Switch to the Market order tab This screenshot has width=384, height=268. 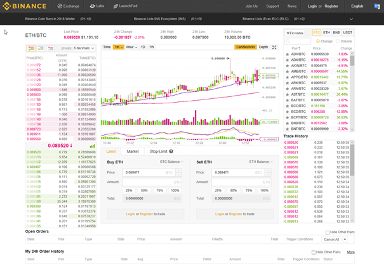click(x=133, y=151)
